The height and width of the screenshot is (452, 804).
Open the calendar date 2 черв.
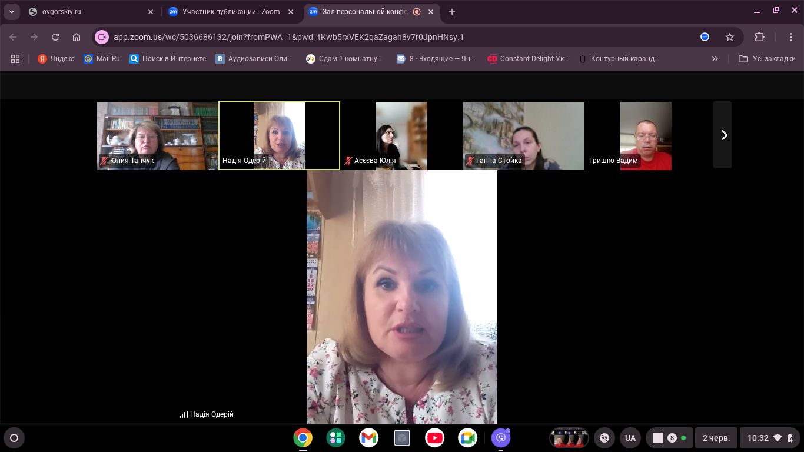pyautogui.click(x=716, y=438)
